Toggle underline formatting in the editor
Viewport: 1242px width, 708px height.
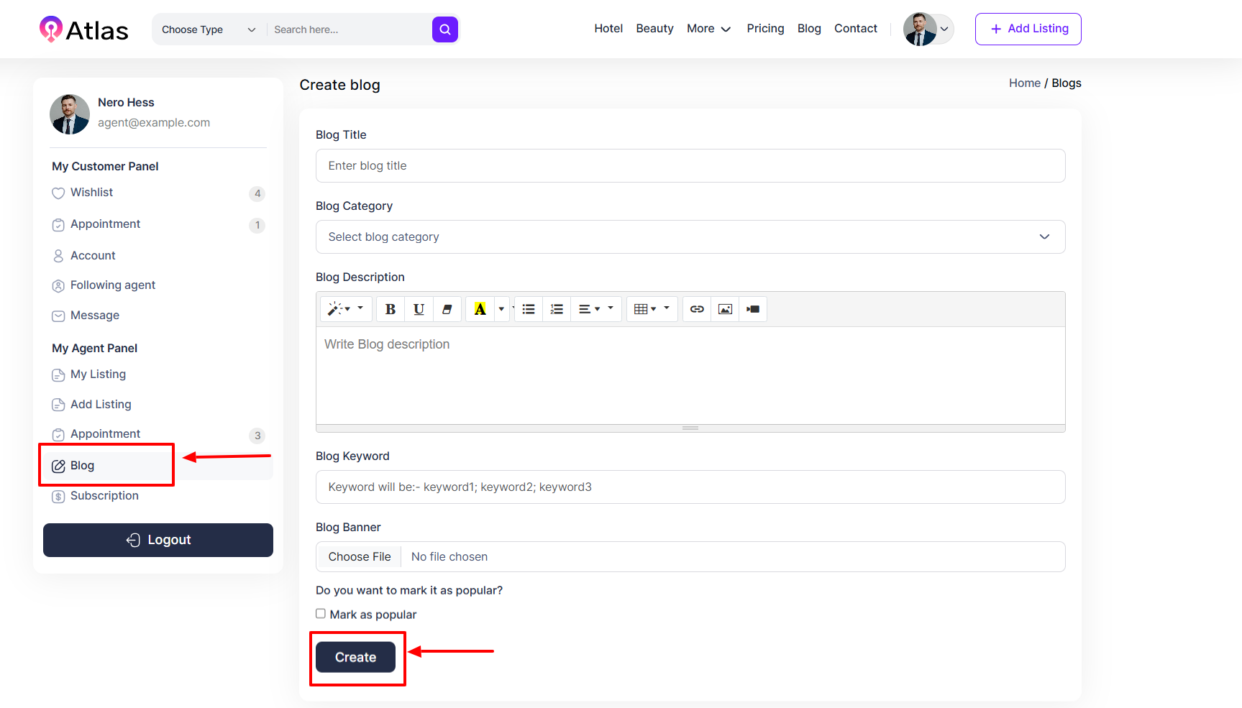coord(419,309)
